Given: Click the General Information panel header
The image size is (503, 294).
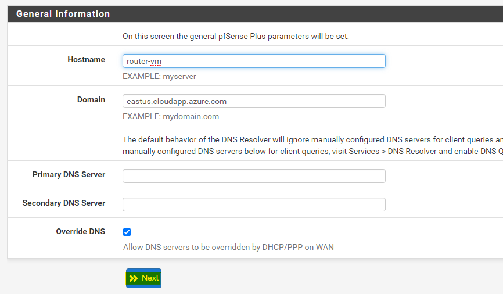Looking at the screenshot, I should [x=63, y=14].
